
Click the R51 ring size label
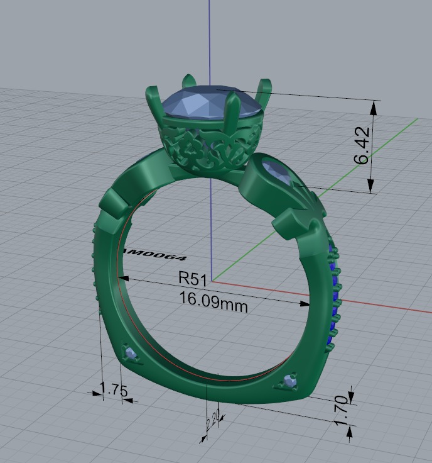(193, 278)
